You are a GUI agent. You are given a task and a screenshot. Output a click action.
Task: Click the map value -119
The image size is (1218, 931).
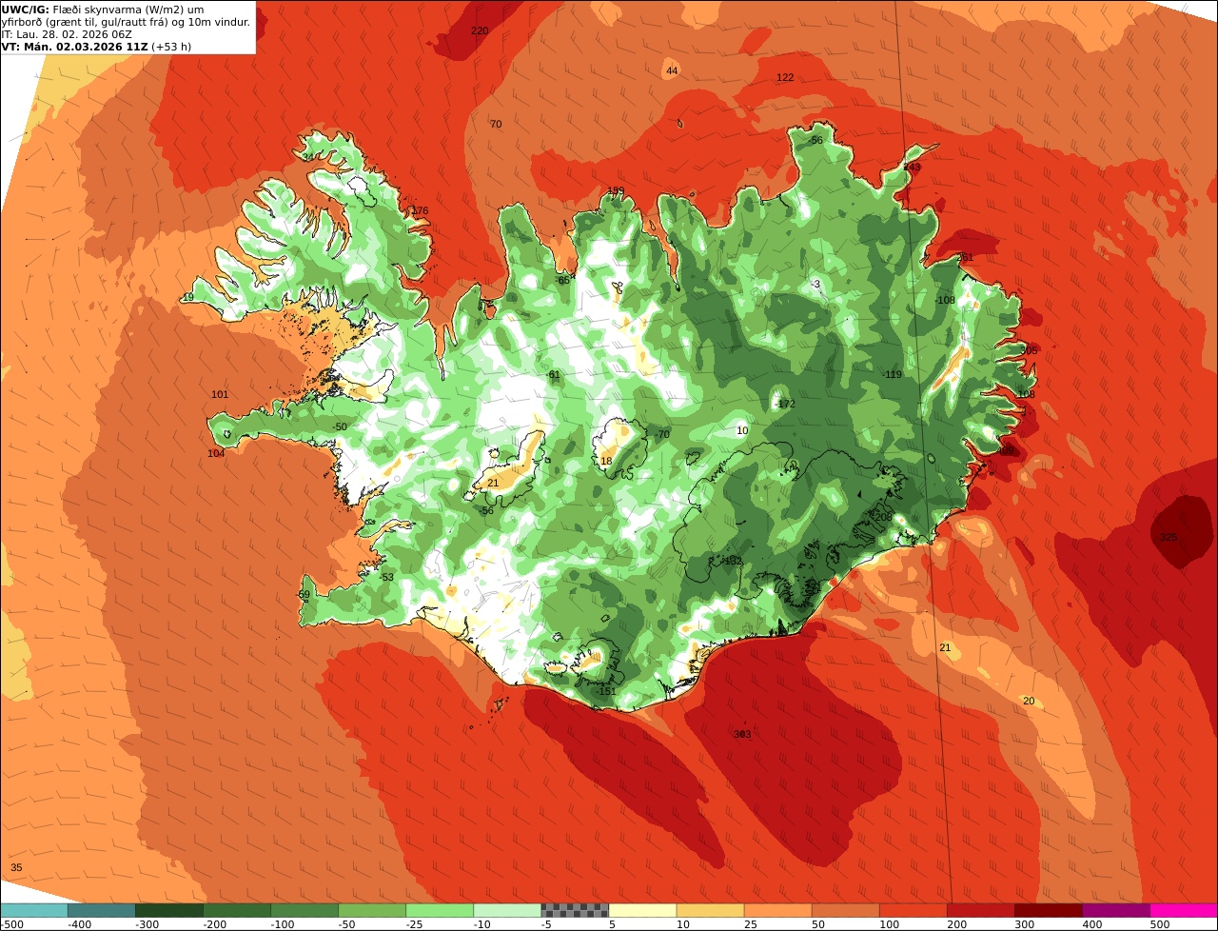(x=892, y=375)
